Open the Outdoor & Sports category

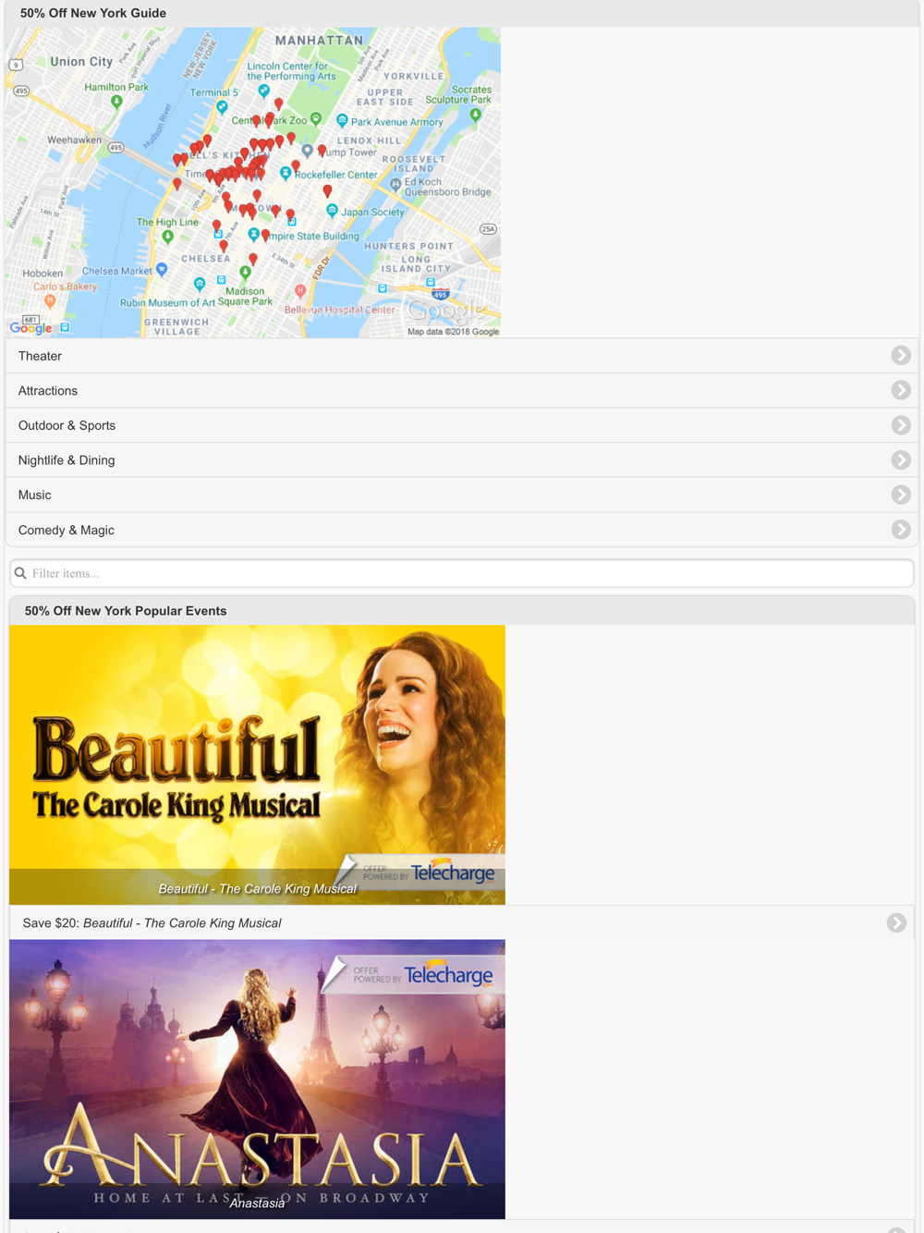pyautogui.click(x=462, y=425)
